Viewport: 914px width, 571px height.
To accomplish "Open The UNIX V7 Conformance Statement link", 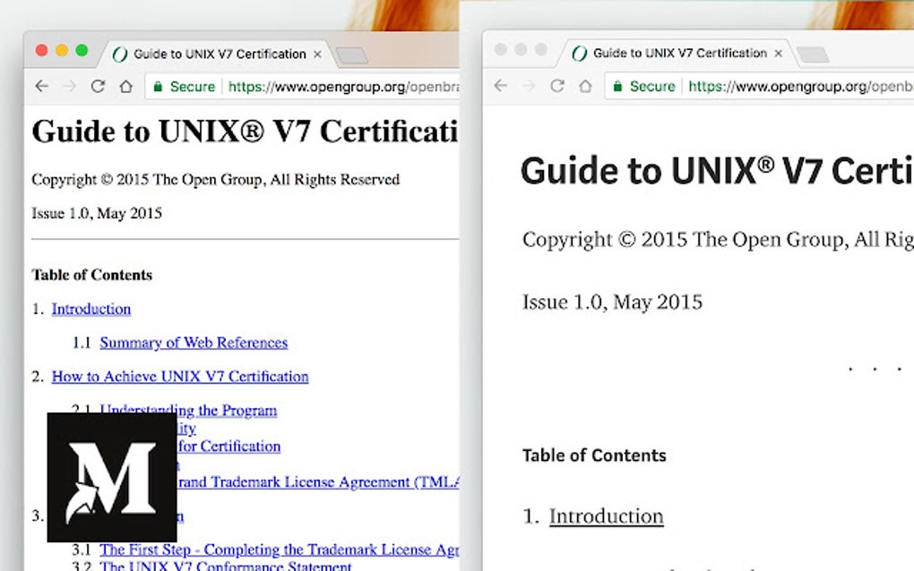I will coord(226,566).
